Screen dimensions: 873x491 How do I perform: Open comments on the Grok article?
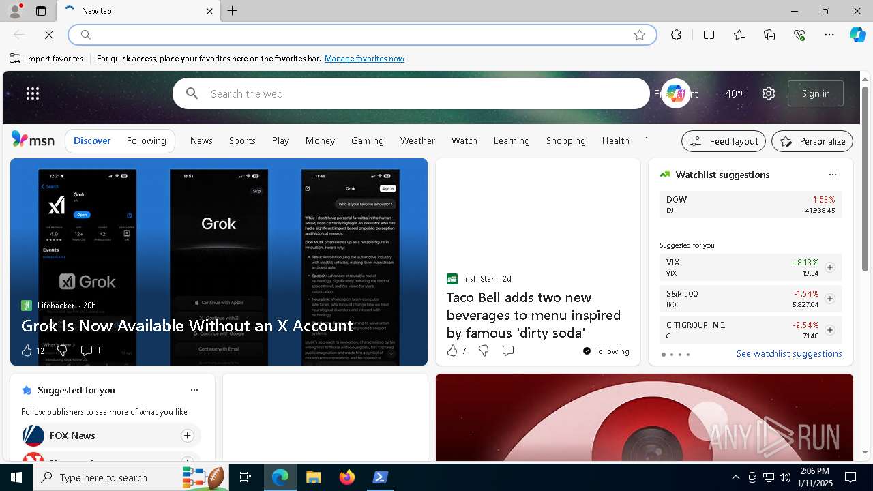click(87, 351)
